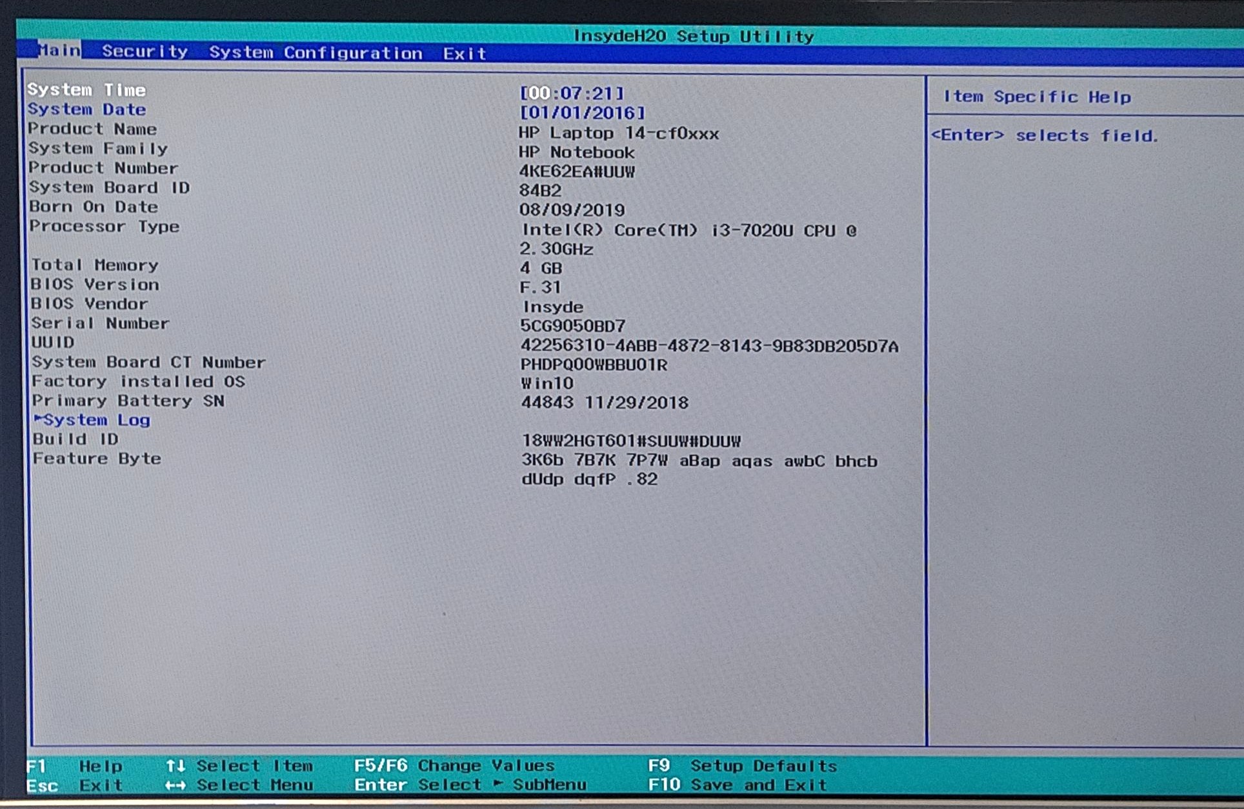Click the Feature Byte label

tap(97, 459)
